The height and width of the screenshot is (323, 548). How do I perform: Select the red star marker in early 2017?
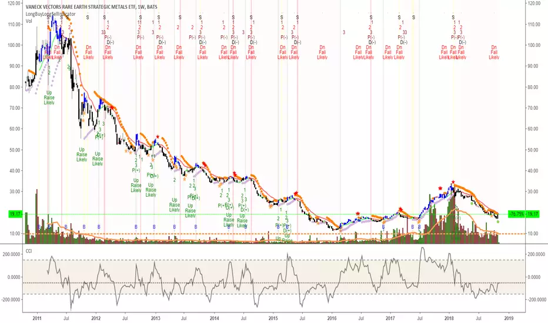tap(400, 209)
